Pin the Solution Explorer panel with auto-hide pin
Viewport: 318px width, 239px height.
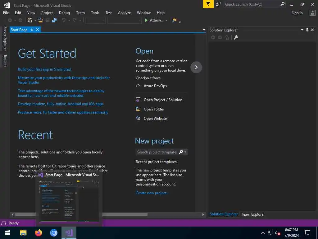click(307, 30)
